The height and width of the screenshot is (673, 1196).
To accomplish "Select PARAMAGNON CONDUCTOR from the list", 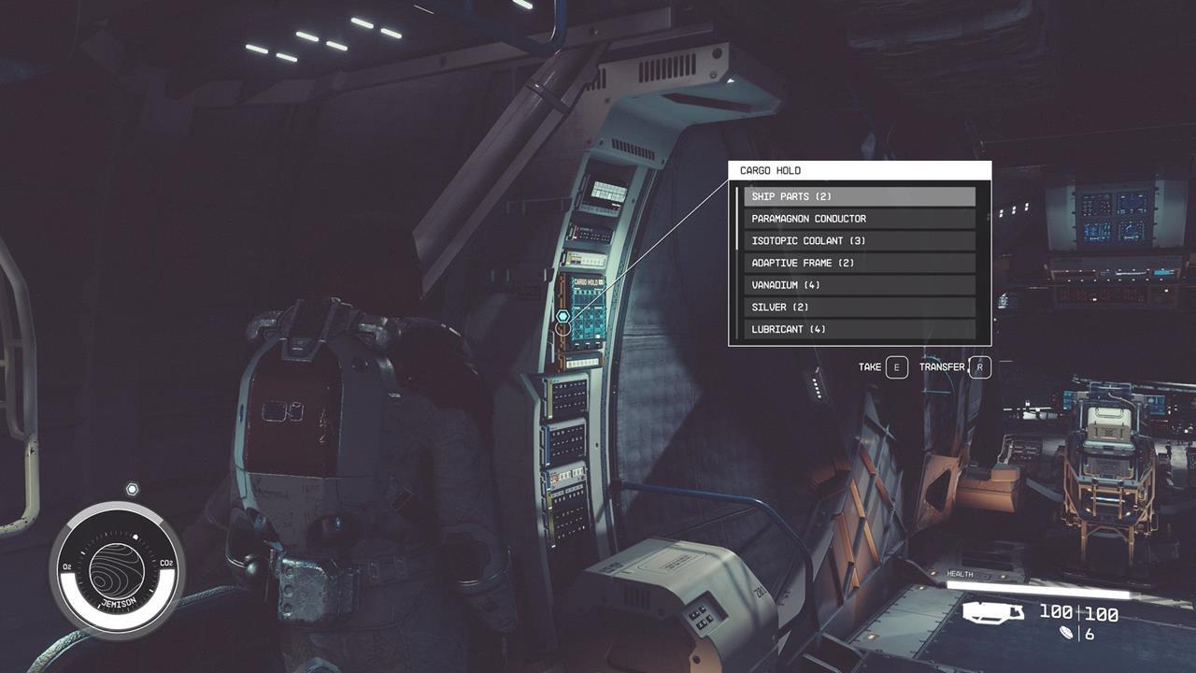I will pos(859,218).
